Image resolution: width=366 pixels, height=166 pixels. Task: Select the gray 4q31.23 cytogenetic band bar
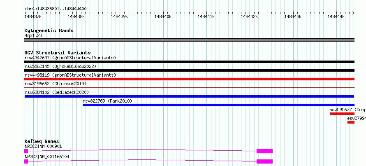pos(189,40)
